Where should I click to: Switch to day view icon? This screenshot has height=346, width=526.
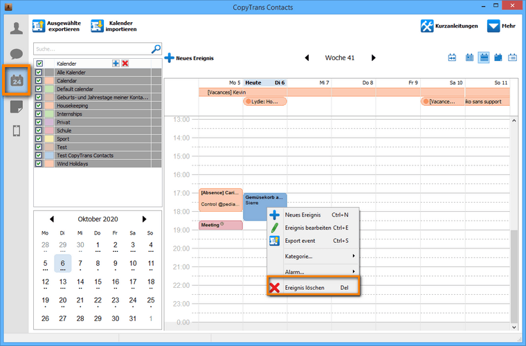click(x=469, y=57)
